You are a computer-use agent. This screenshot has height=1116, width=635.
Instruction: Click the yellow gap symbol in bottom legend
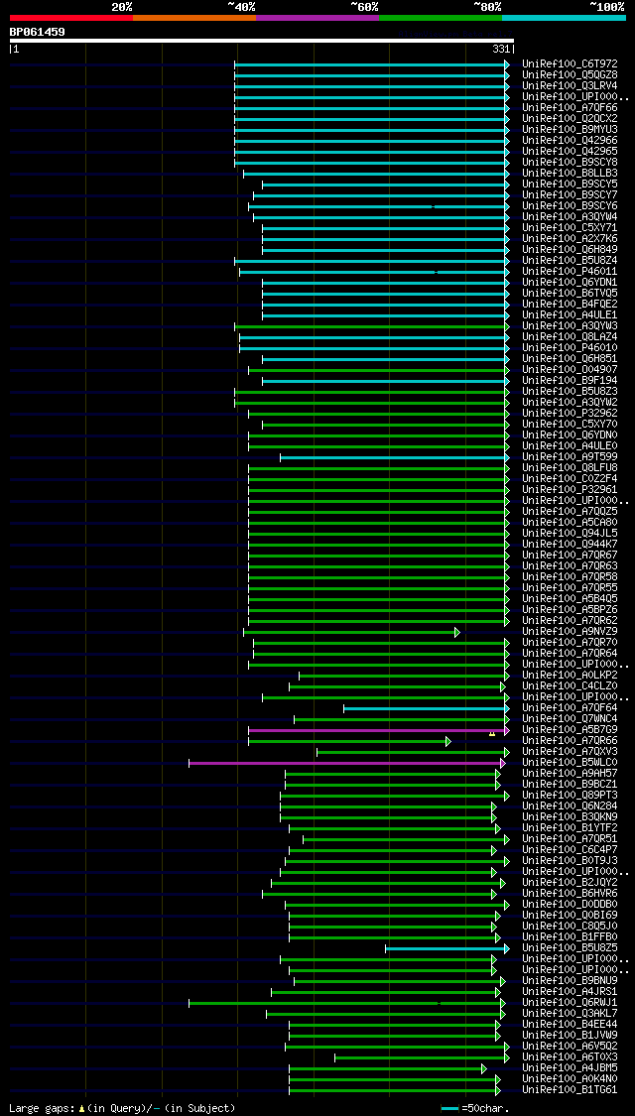81,1108
